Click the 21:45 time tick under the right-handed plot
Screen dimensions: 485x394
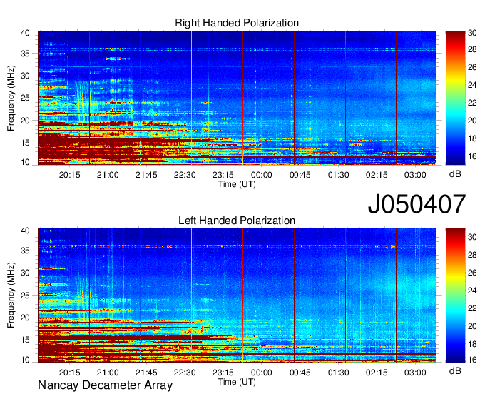tap(146, 175)
